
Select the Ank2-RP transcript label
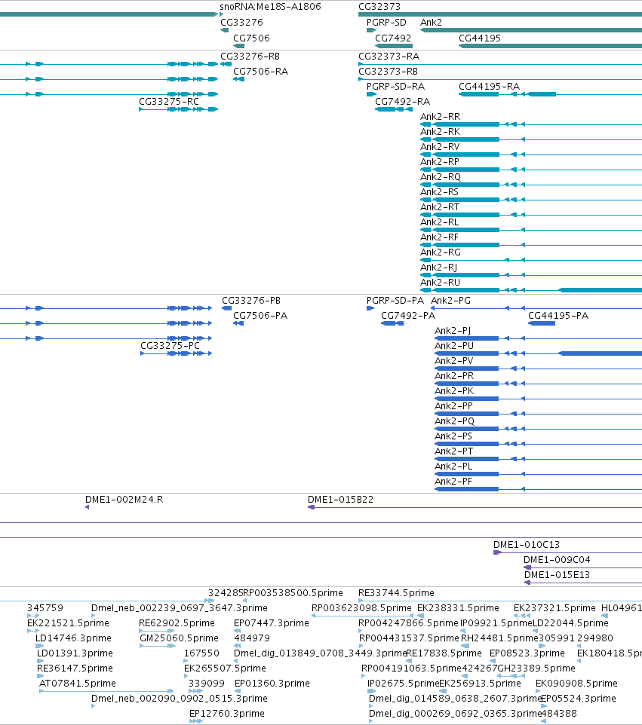[440, 162]
